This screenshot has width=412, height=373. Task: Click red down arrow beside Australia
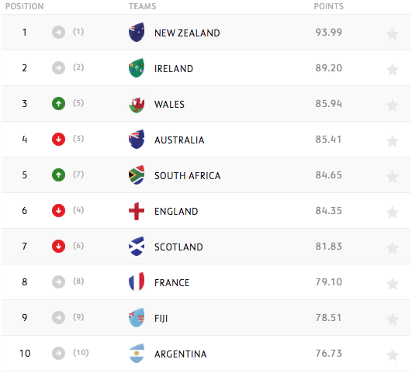click(59, 140)
